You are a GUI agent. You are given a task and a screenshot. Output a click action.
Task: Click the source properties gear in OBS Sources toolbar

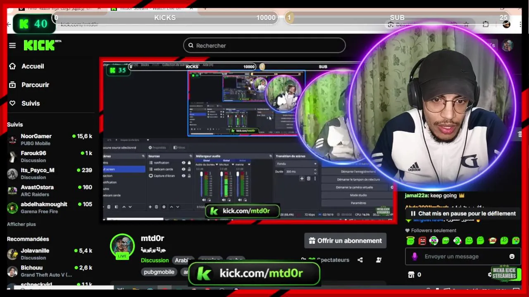coord(164,207)
